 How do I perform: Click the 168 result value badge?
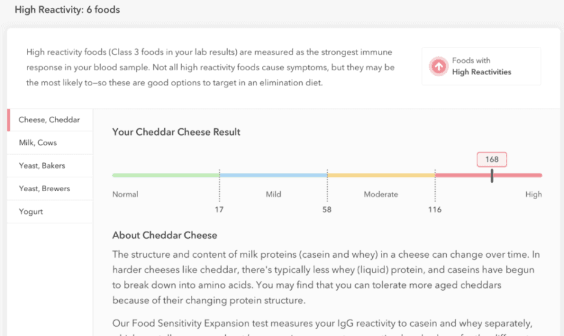(x=492, y=159)
